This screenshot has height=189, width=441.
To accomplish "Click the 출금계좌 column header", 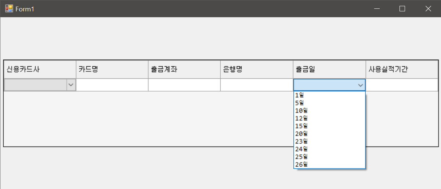I will (184, 69).
